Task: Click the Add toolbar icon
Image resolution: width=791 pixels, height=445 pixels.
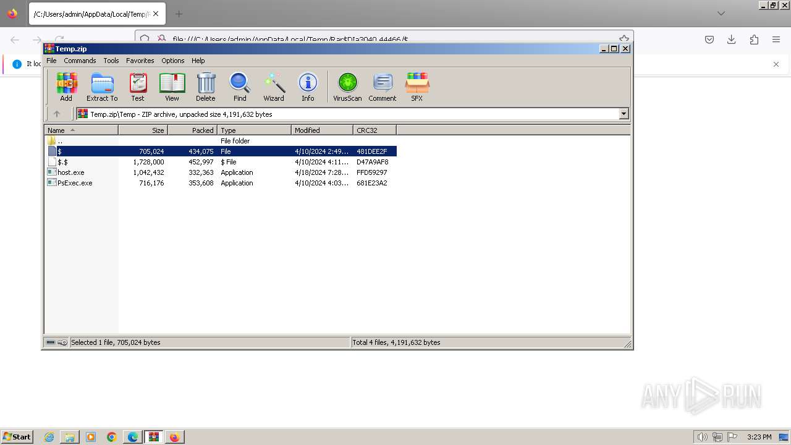Action: point(66,87)
